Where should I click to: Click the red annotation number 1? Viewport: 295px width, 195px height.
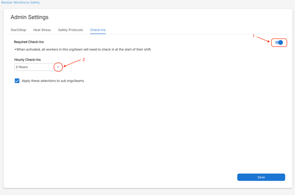253,36
